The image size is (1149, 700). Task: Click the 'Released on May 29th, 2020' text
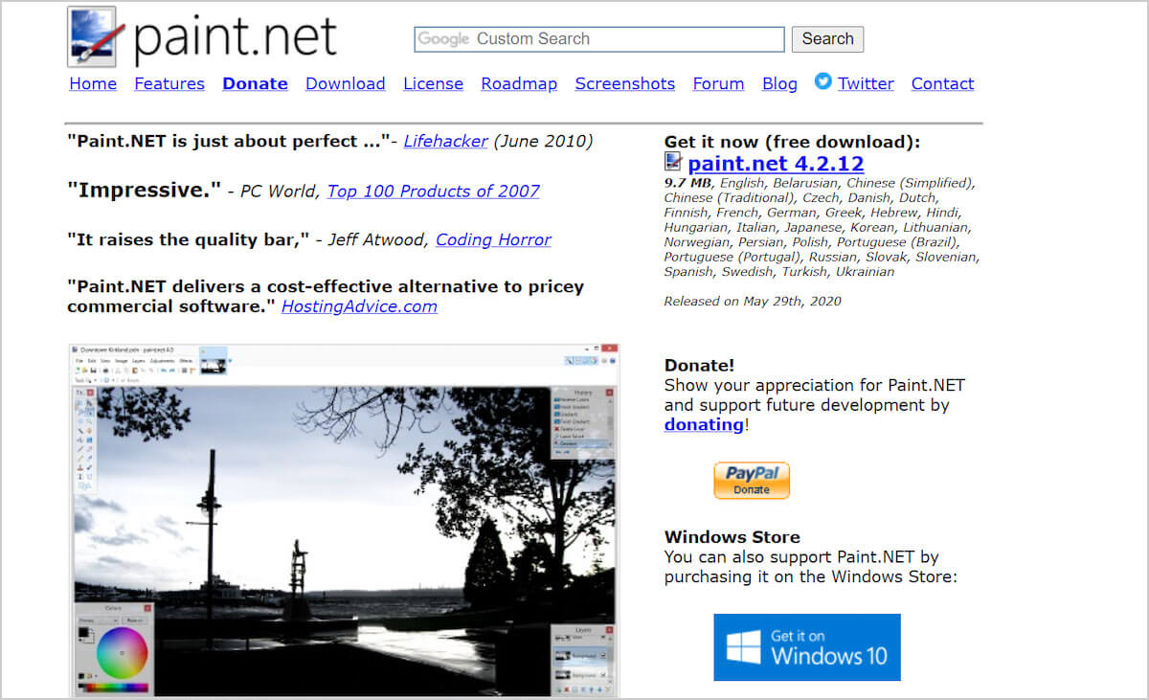(753, 301)
